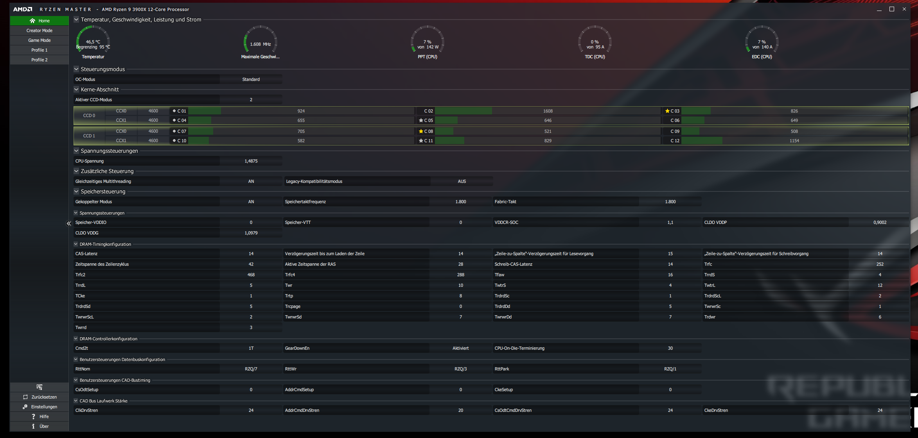Click gold star on core C 03

pyautogui.click(x=667, y=111)
